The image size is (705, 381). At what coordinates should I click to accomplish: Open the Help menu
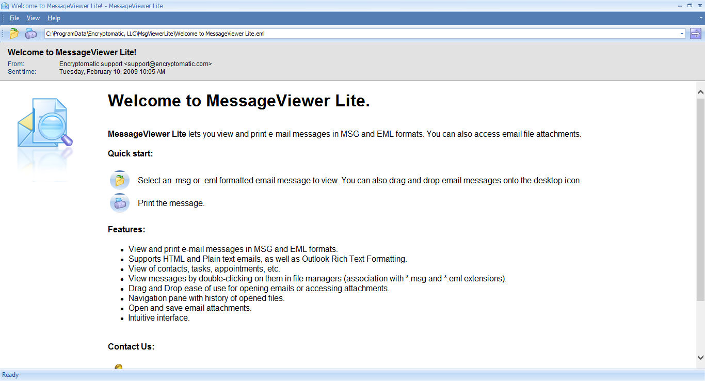tap(54, 18)
